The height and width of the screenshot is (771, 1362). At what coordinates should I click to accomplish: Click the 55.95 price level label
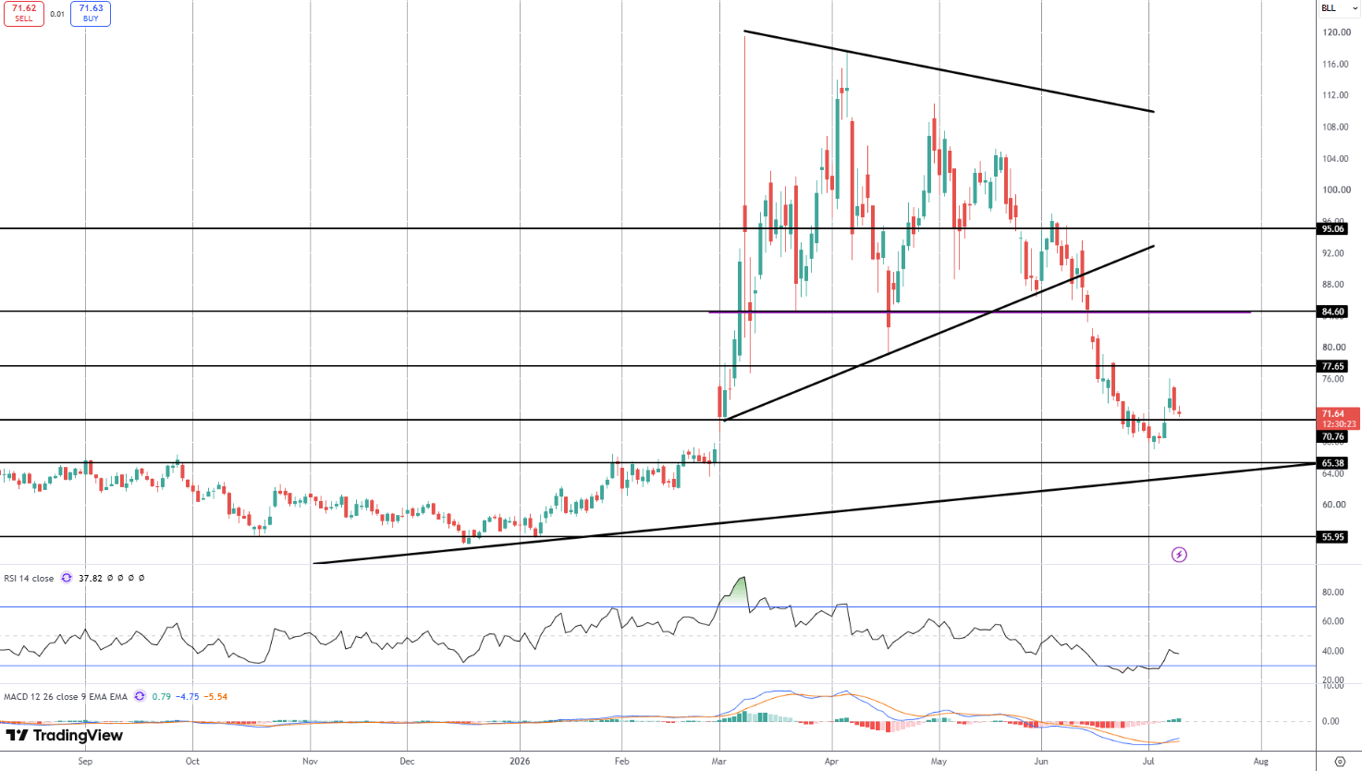tap(1333, 536)
